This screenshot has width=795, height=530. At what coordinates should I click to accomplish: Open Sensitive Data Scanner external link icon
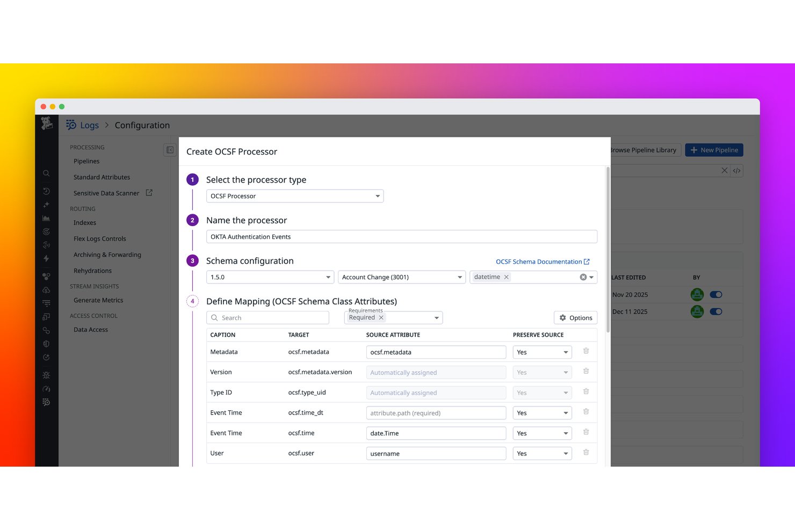pyautogui.click(x=149, y=193)
